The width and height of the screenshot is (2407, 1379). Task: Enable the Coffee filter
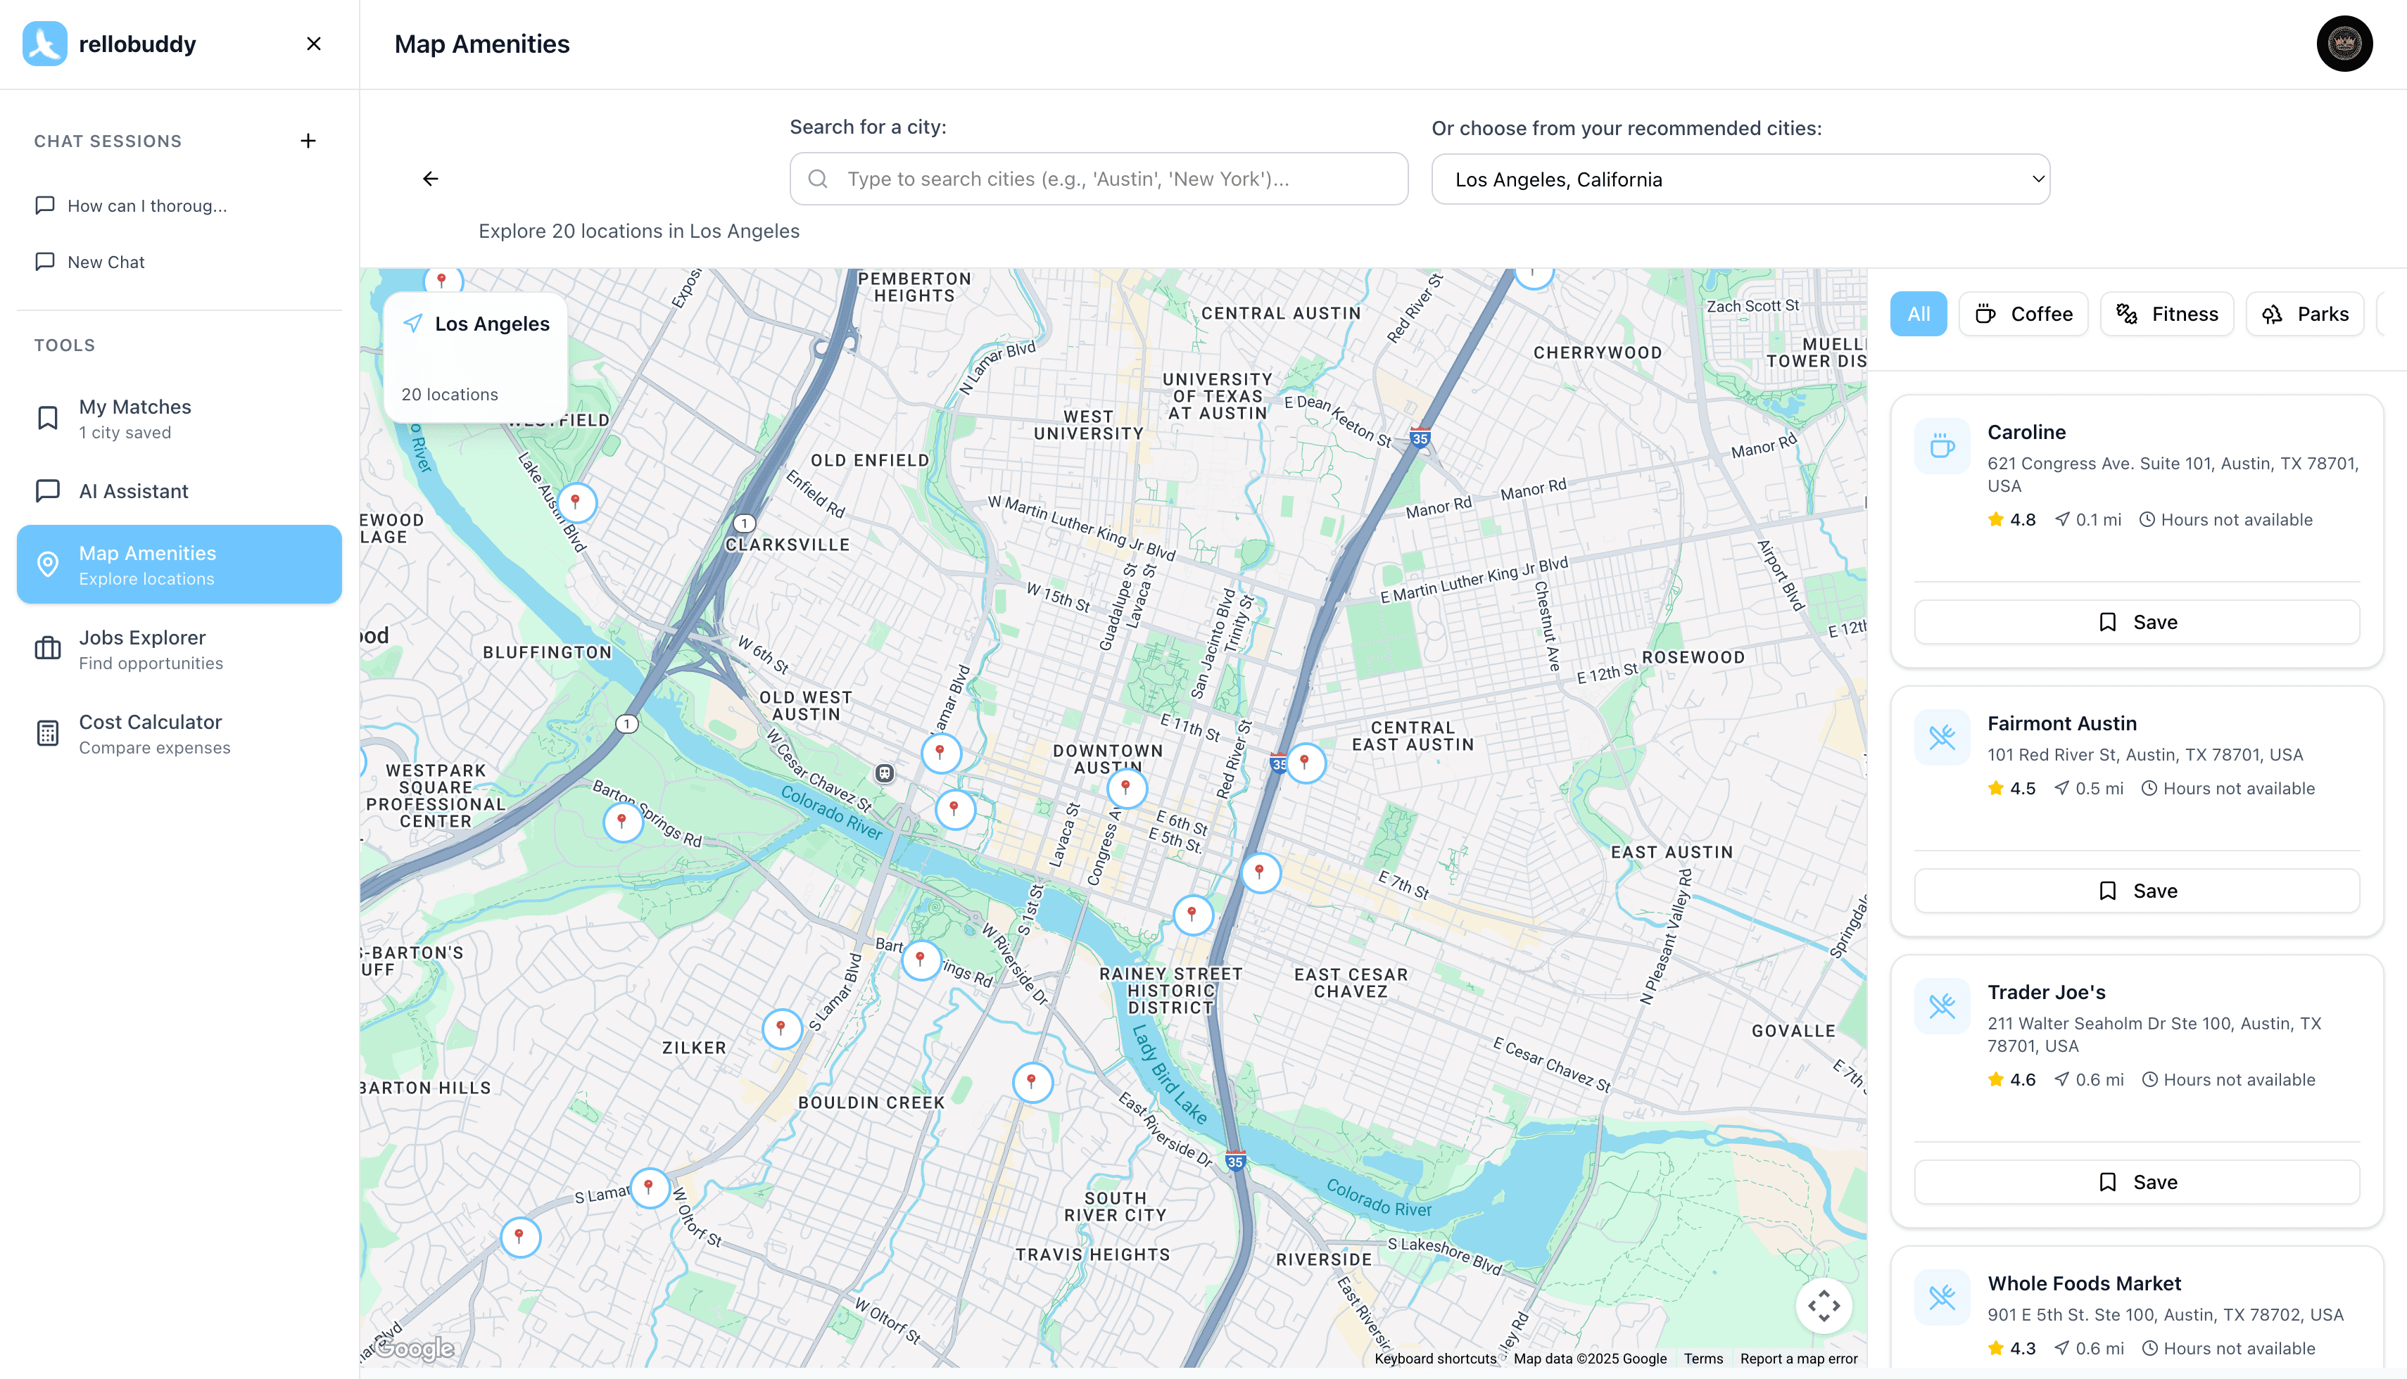pos(2023,314)
